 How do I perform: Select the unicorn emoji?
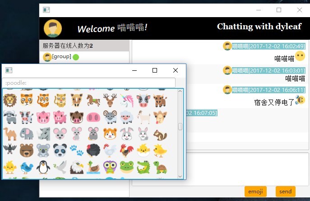click(x=127, y=100)
